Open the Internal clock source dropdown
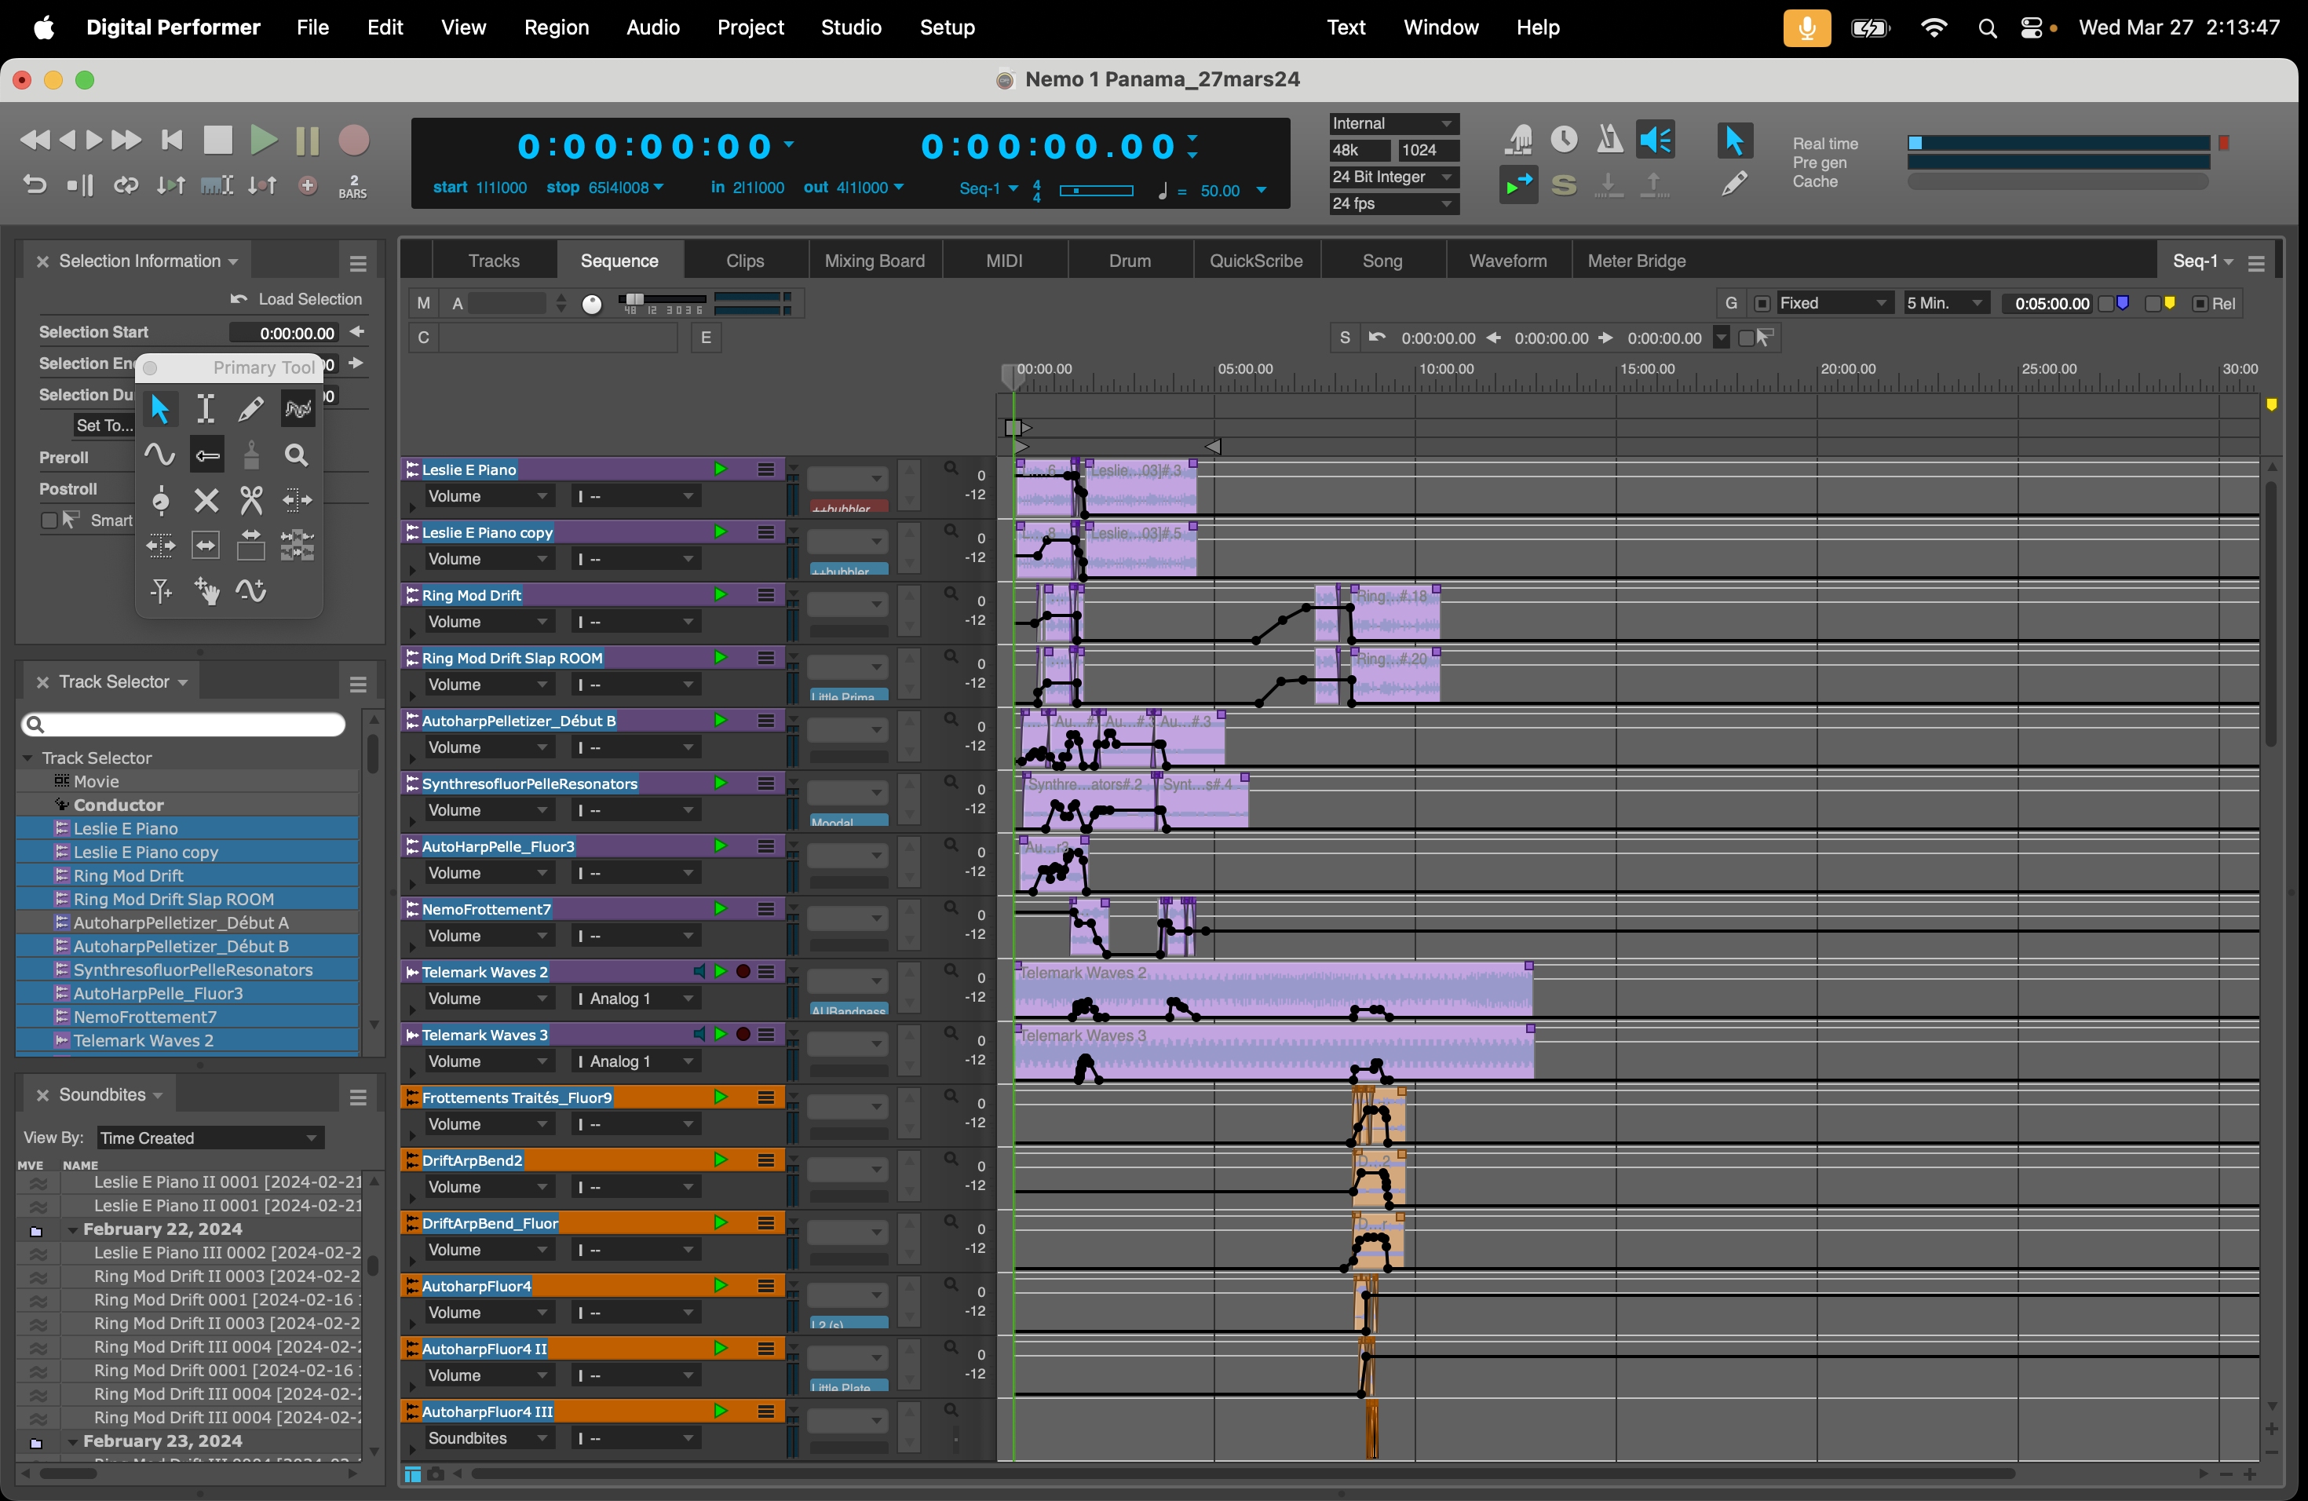This screenshot has height=1501, width=2308. point(1393,123)
